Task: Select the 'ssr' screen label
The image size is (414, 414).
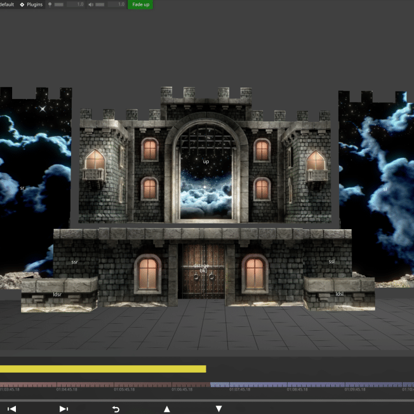Action: (75, 262)
